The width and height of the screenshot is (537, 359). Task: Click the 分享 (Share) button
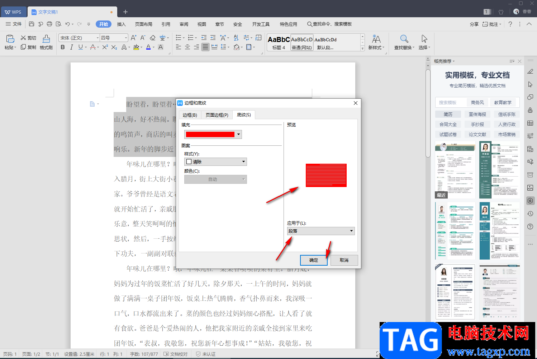[x=474, y=24]
